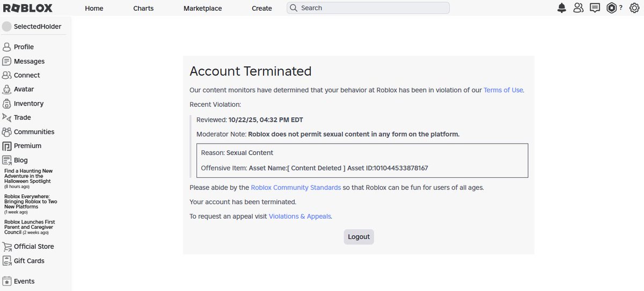Click the Avatar sidebar icon
Viewport: 644px width, 291px height.
pyautogui.click(x=7, y=89)
